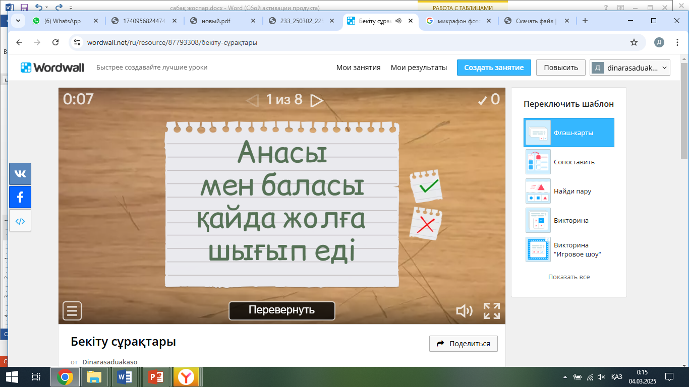Show hidden system tray icons

click(x=565, y=376)
